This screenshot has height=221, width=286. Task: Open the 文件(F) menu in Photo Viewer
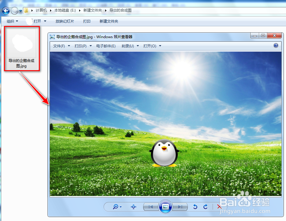pyautogui.click(x=61, y=46)
